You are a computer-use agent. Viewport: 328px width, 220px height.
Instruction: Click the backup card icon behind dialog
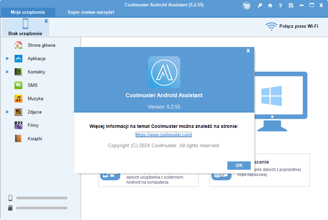click(110, 176)
